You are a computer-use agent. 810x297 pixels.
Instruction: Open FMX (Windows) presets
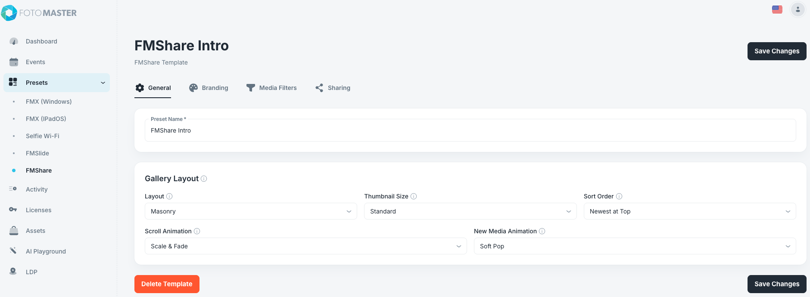pyautogui.click(x=49, y=102)
